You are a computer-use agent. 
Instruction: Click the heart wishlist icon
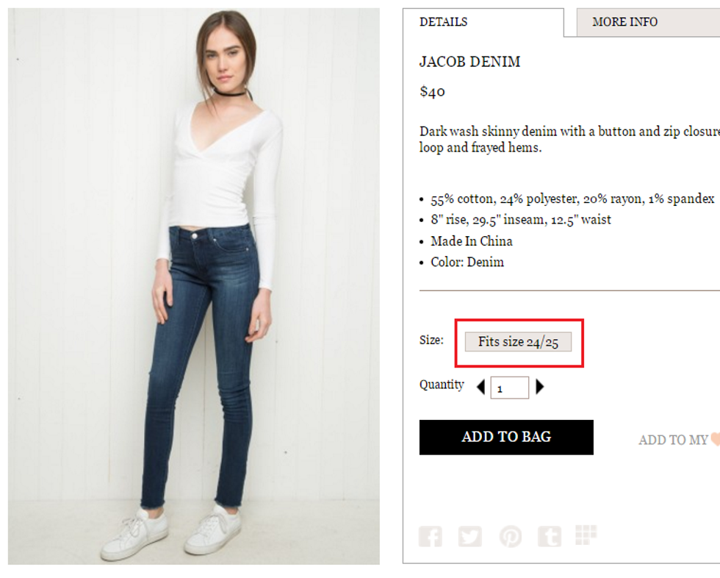click(x=715, y=439)
